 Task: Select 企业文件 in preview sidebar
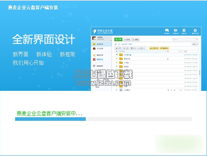click(x=101, y=44)
